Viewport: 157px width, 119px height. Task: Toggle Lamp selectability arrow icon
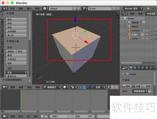pos(151,38)
